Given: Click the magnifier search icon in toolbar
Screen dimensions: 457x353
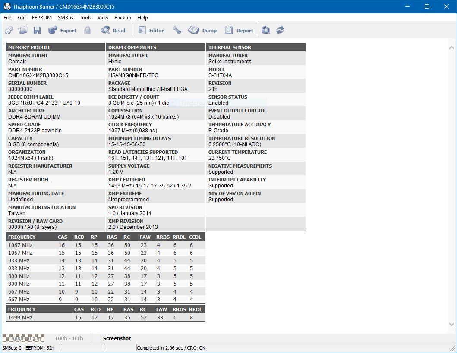Looking at the screenshot, I should point(266,30).
